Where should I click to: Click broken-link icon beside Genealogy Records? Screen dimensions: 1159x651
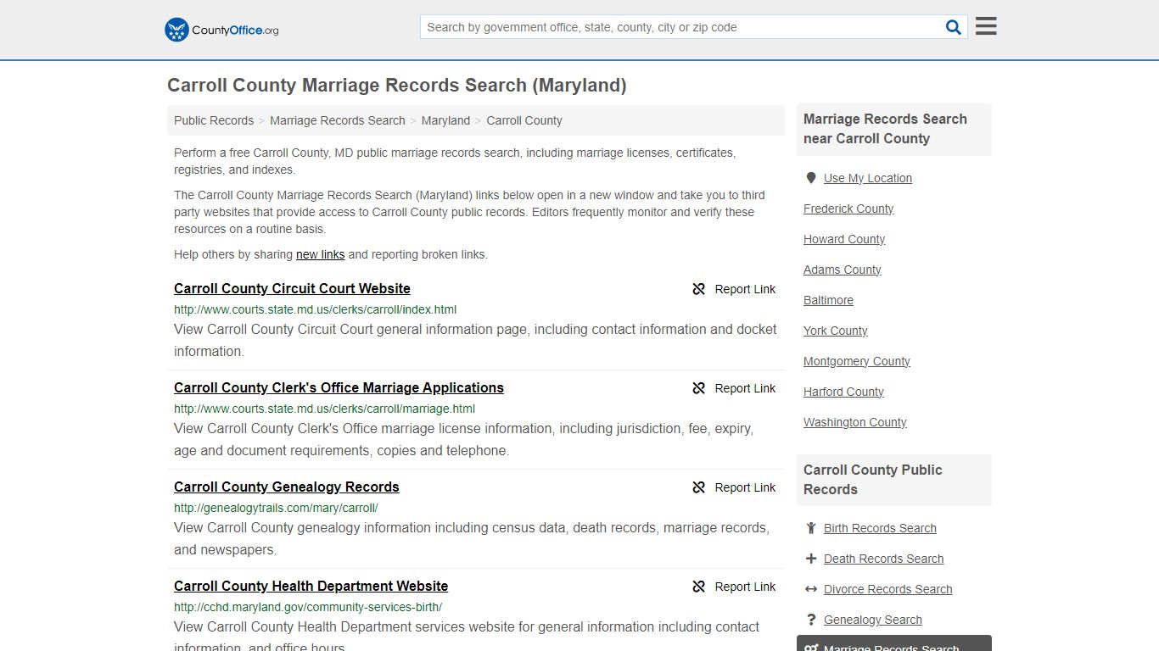click(x=699, y=487)
